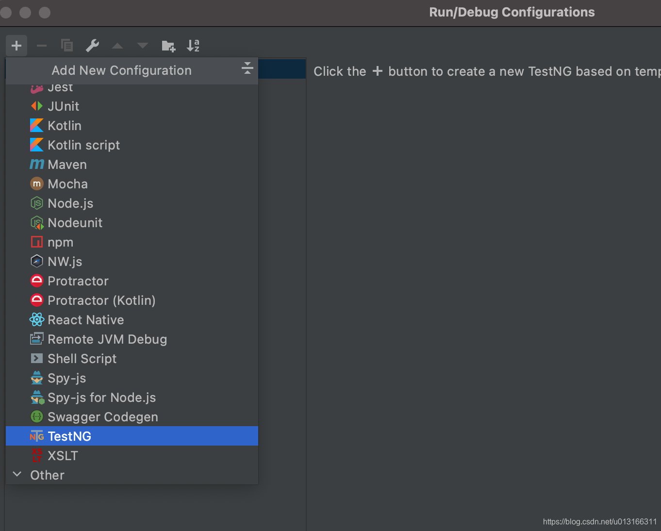The image size is (661, 531).
Task: Select Node.js configuration type
Action: (132, 203)
